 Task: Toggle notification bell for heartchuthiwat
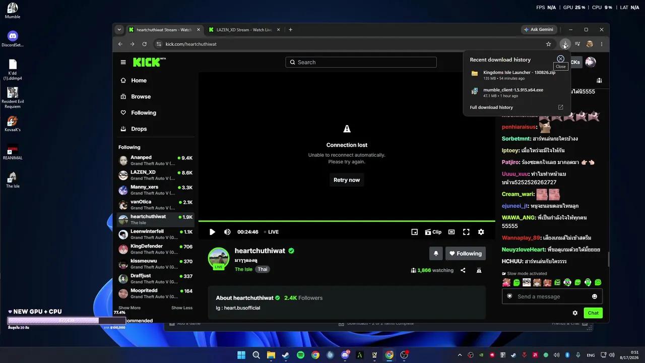click(436, 254)
